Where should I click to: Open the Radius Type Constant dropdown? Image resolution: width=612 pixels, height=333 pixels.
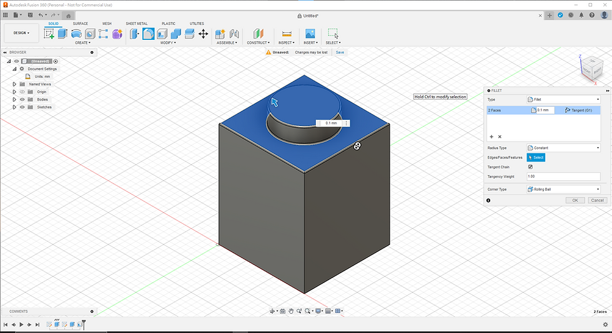click(563, 148)
